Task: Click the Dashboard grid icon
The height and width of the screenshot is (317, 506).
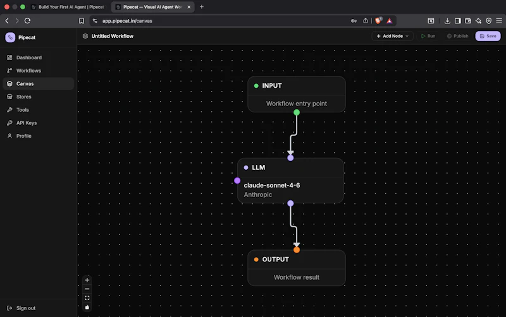Action: pyautogui.click(x=9, y=57)
